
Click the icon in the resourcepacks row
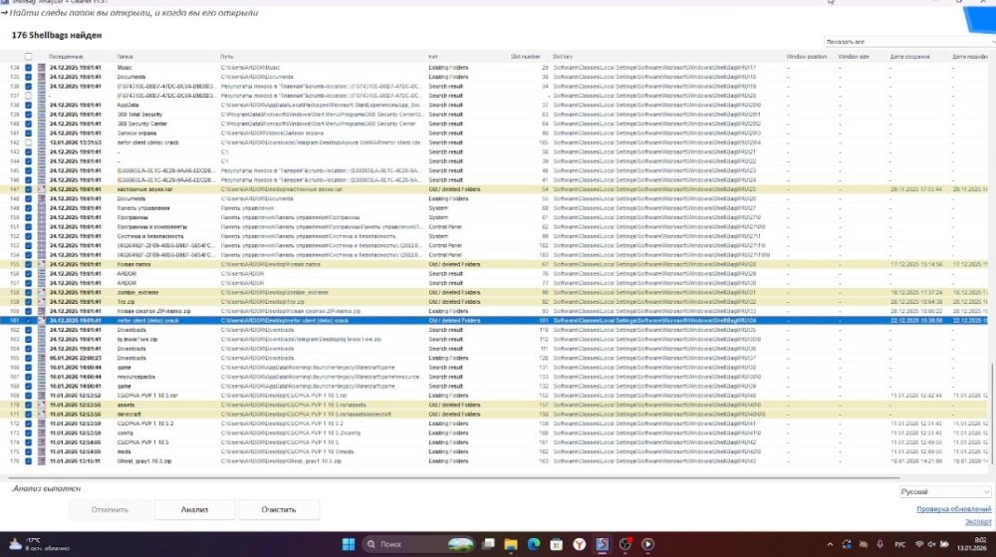41,377
